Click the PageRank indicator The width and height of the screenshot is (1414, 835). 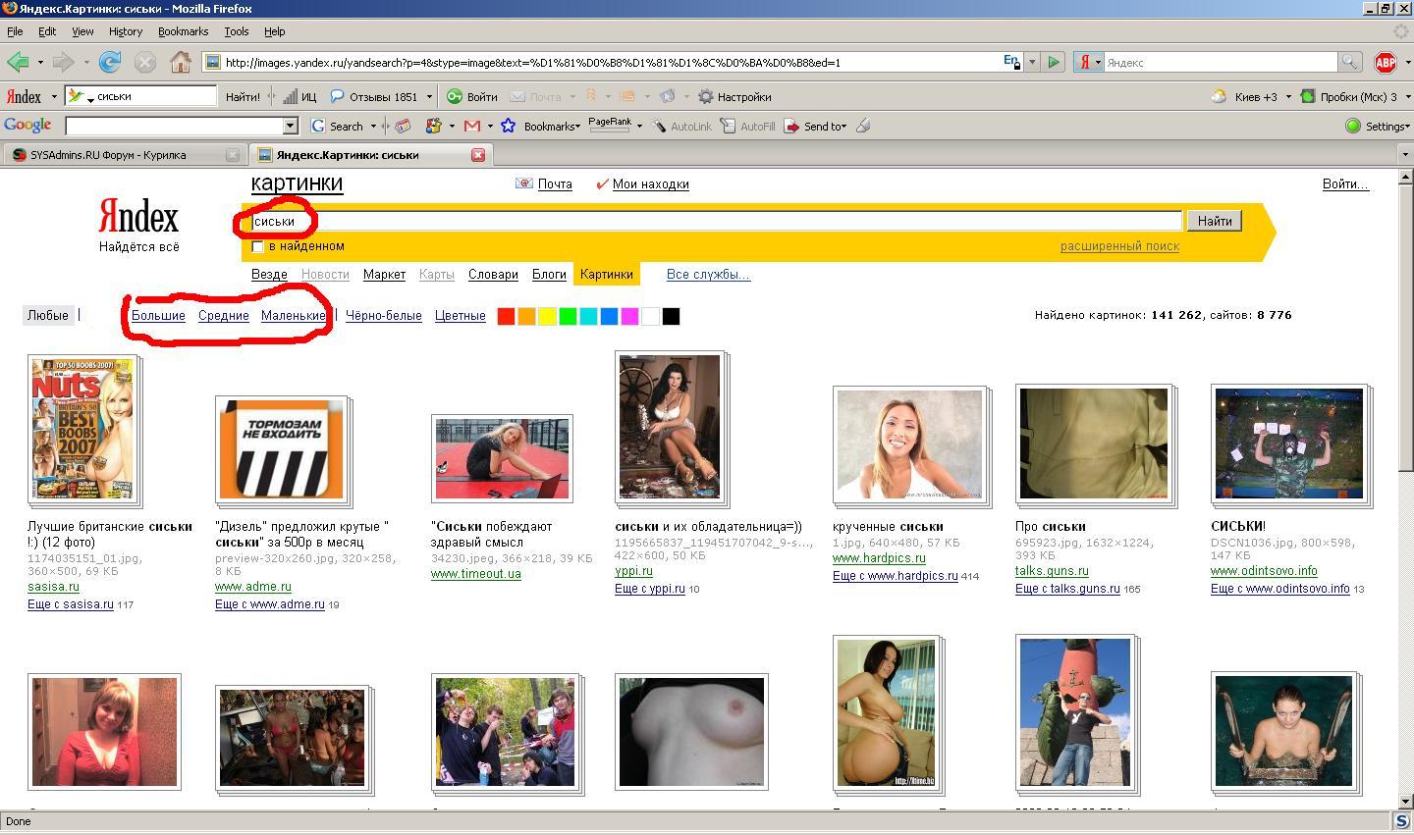coord(610,126)
